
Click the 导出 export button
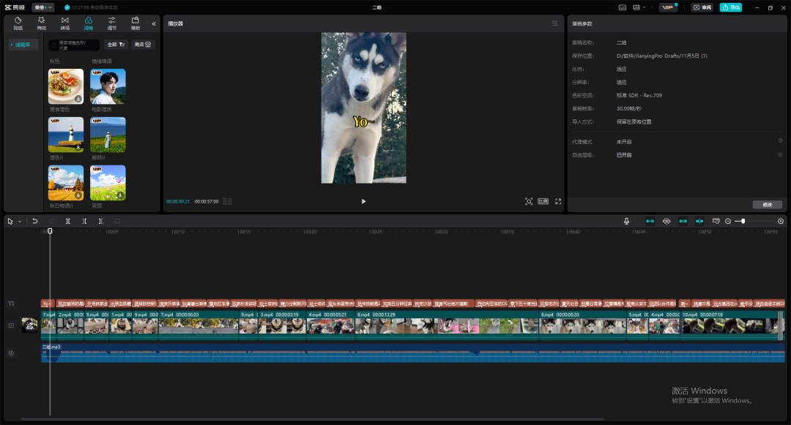[x=730, y=7]
